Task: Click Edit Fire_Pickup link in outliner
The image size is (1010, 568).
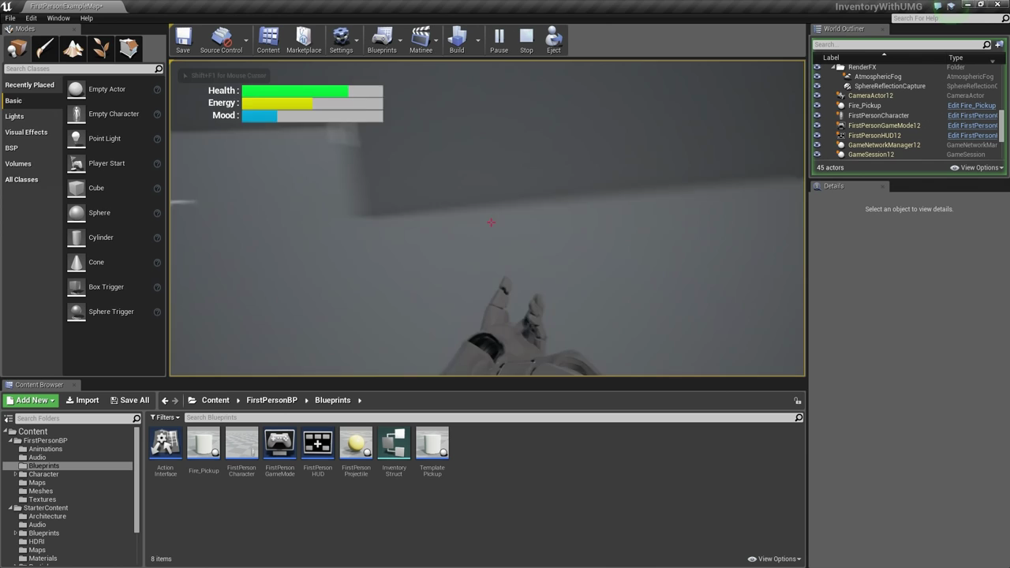Action: pos(971,106)
